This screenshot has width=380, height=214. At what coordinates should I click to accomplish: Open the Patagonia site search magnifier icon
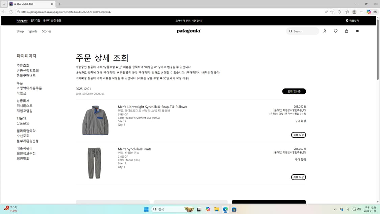(x=291, y=31)
